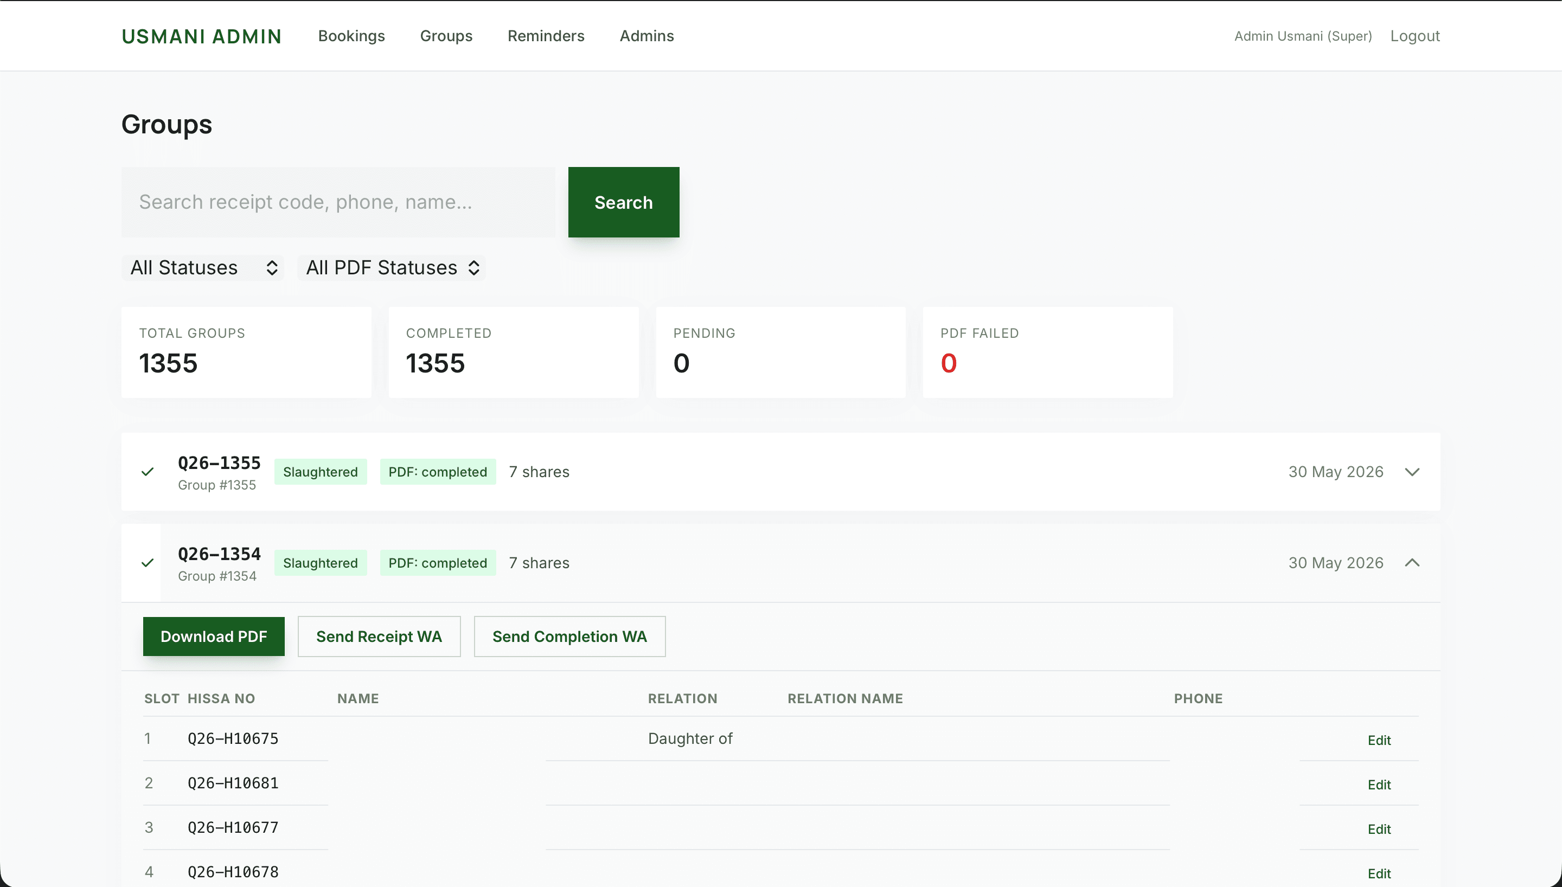Click the green Search button
1562x887 pixels.
tap(623, 202)
